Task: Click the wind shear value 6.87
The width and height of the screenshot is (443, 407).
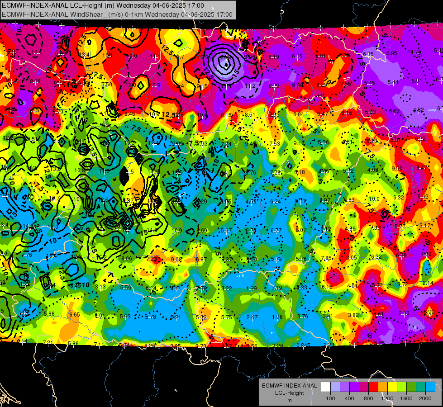Action: pyautogui.click(x=201, y=259)
